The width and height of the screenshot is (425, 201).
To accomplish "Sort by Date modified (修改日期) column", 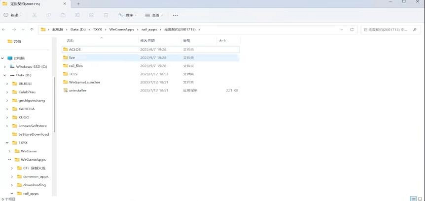I will pyautogui.click(x=147, y=41).
